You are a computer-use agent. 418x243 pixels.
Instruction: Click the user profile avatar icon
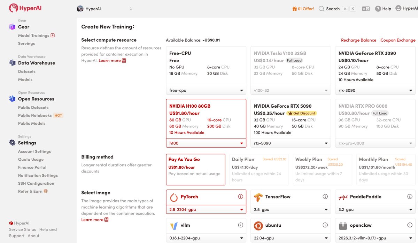point(398,8)
